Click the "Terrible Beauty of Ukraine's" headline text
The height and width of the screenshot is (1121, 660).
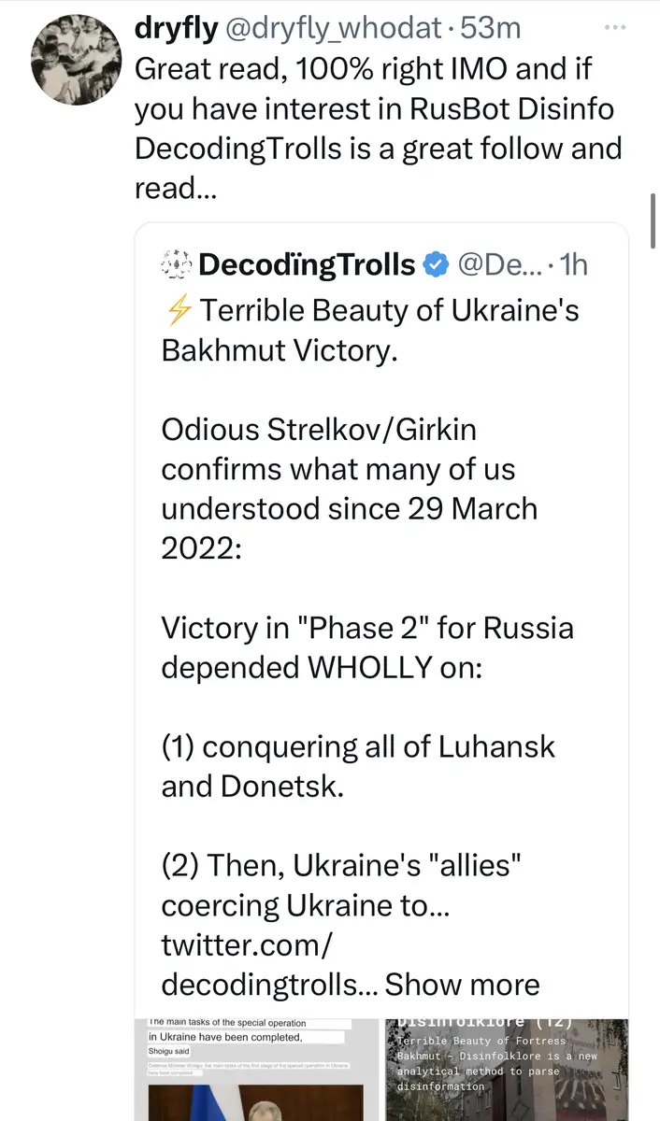(389, 311)
